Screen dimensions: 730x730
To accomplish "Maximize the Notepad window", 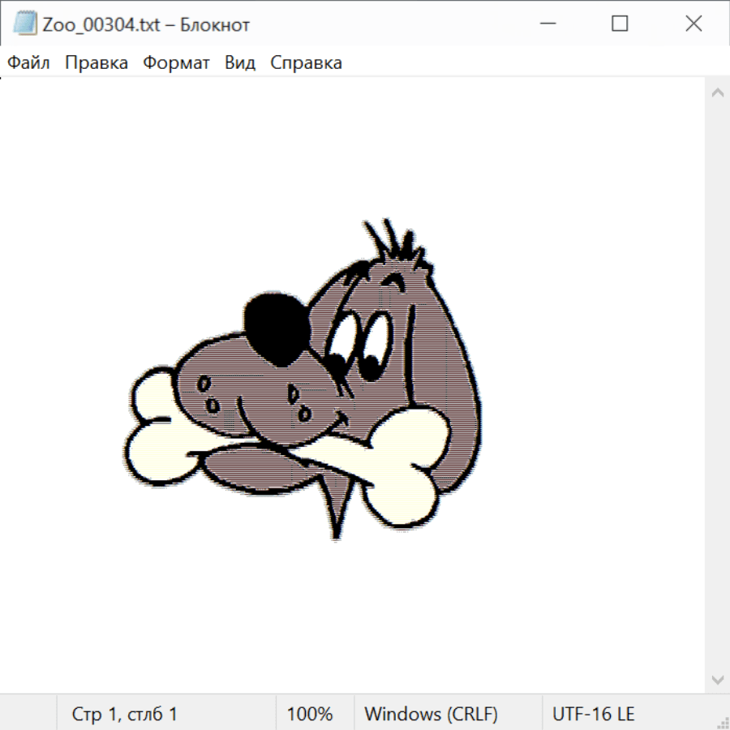I will (x=620, y=24).
